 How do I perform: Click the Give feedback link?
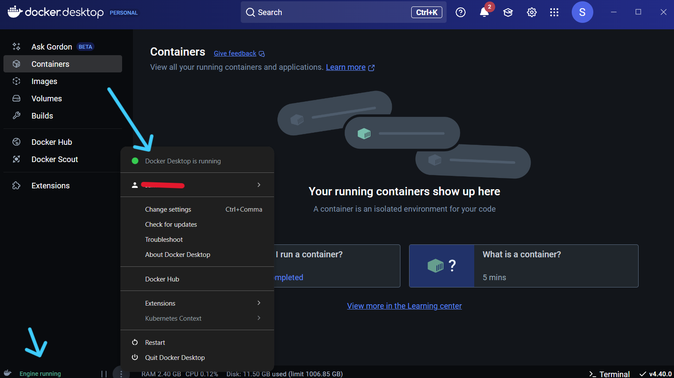click(x=235, y=53)
